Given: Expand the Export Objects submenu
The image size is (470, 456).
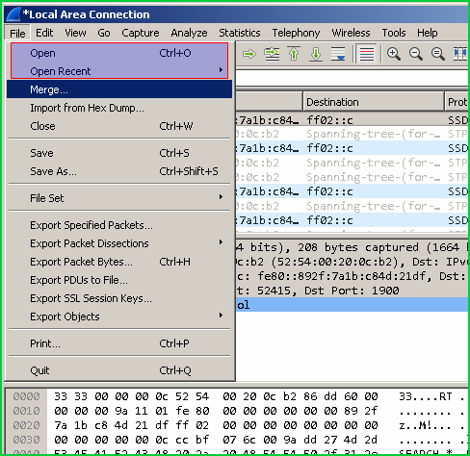Looking at the screenshot, I should tap(119, 317).
